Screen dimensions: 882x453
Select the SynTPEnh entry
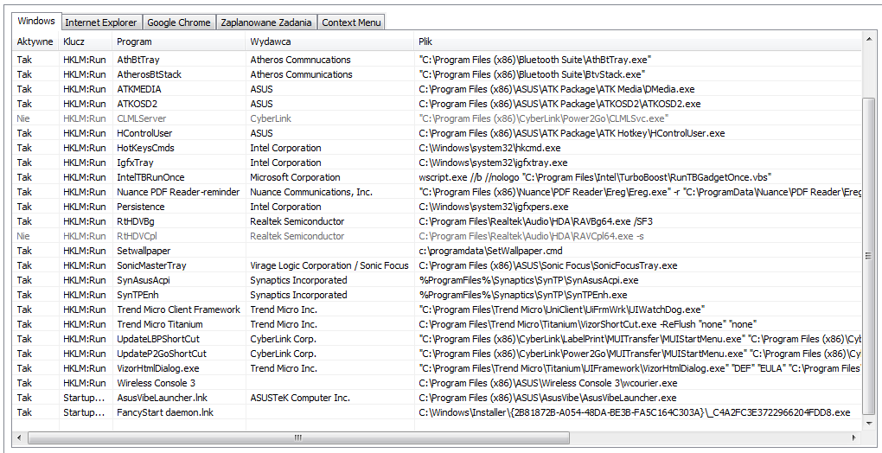pyautogui.click(x=437, y=295)
